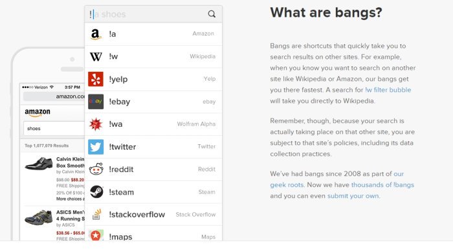Follow the "thousands of !bangs" link

pos(382,185)
